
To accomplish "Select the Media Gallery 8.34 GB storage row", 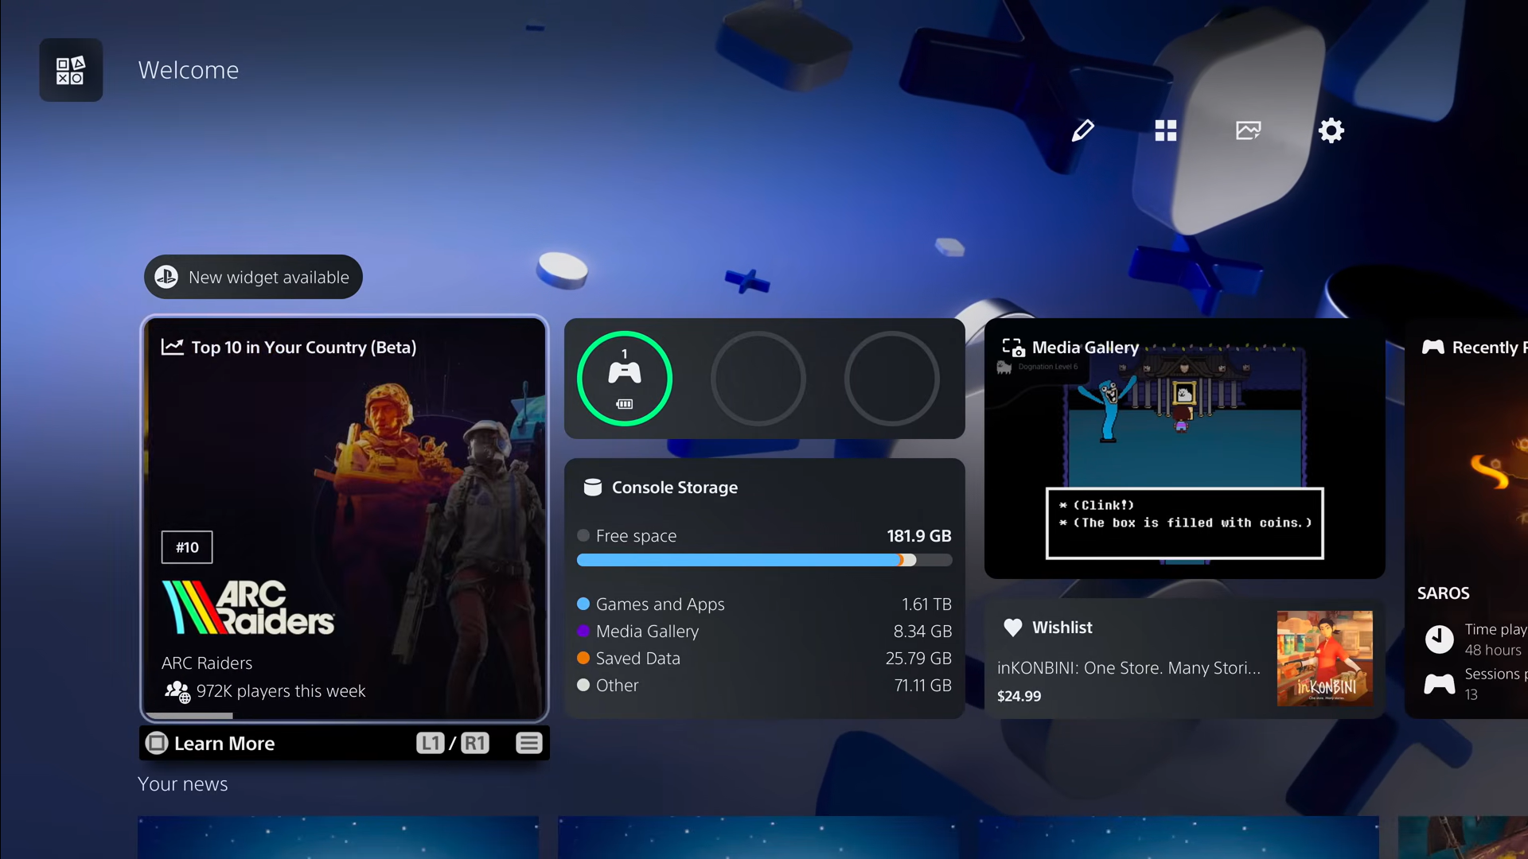I will pyautogui.click(x=764, y=632).
